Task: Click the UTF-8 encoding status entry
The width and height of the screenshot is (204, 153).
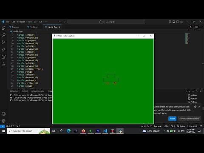Action: pos(166,126)
